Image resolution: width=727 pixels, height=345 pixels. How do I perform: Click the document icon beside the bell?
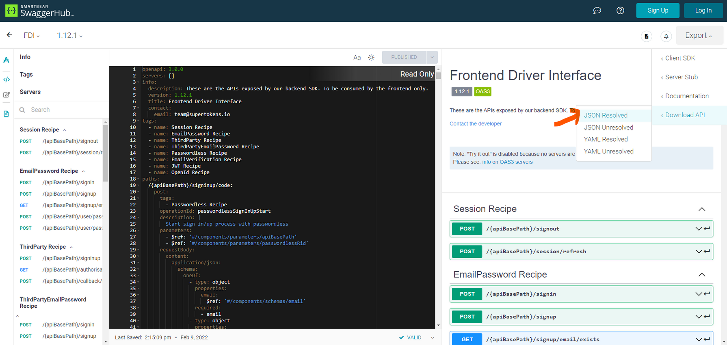pyautogui.click(x=647, y=37)
